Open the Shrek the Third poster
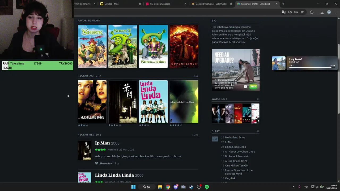340x191 pixels. 153,46
